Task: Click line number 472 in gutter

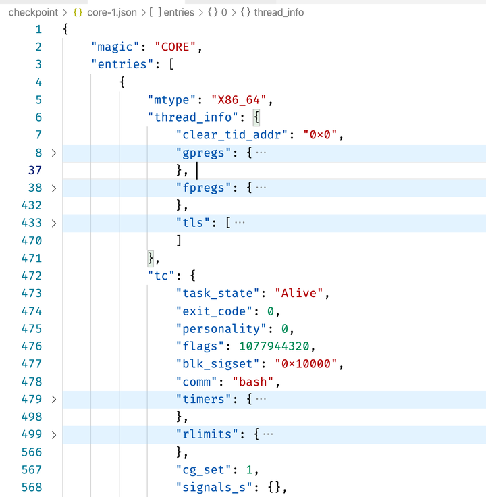Action: pos(31,276)
